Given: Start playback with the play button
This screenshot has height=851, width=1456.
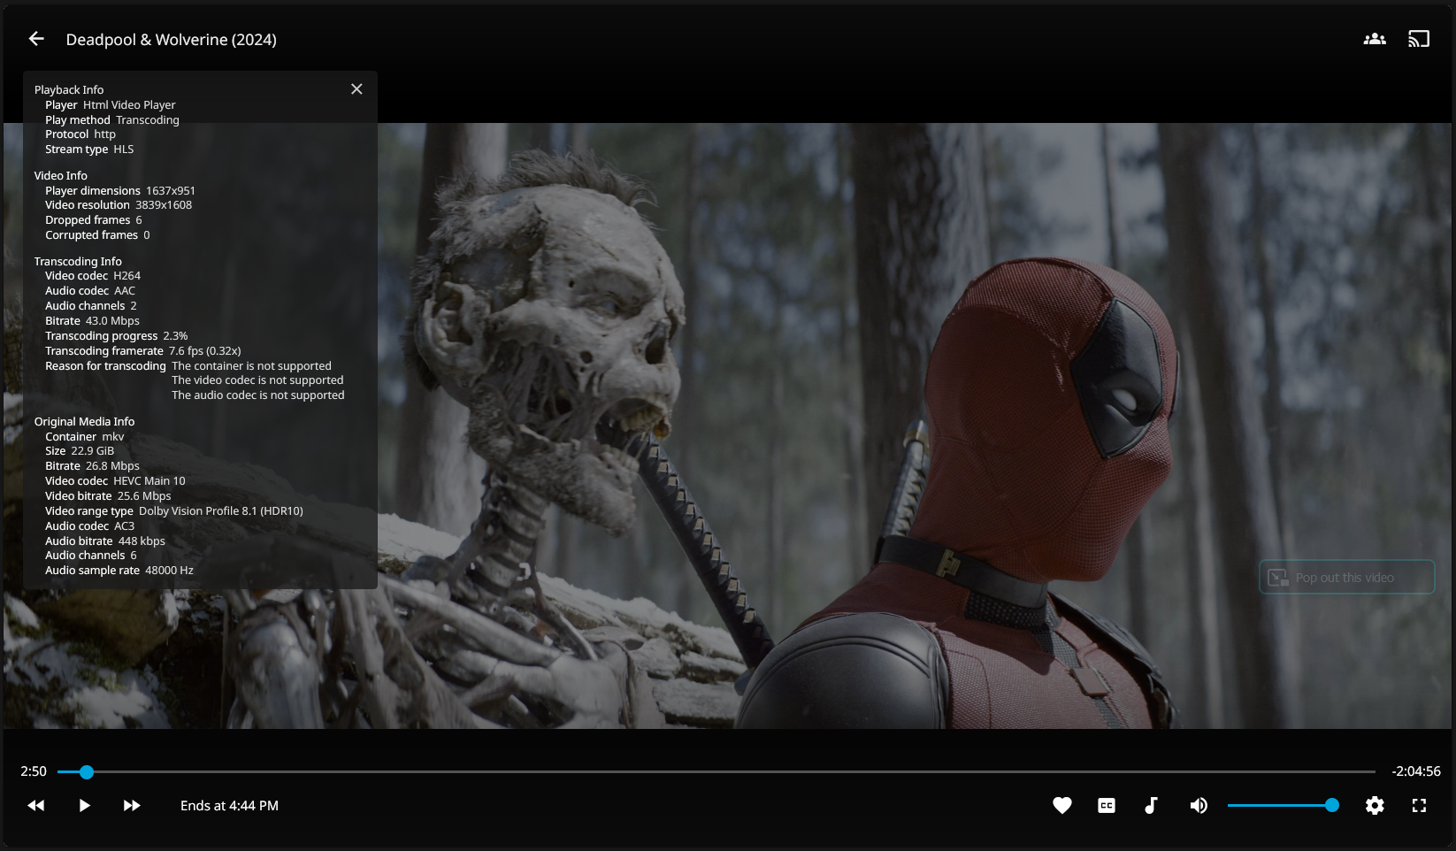Looking at the screenshot, I should pos(84,806).
